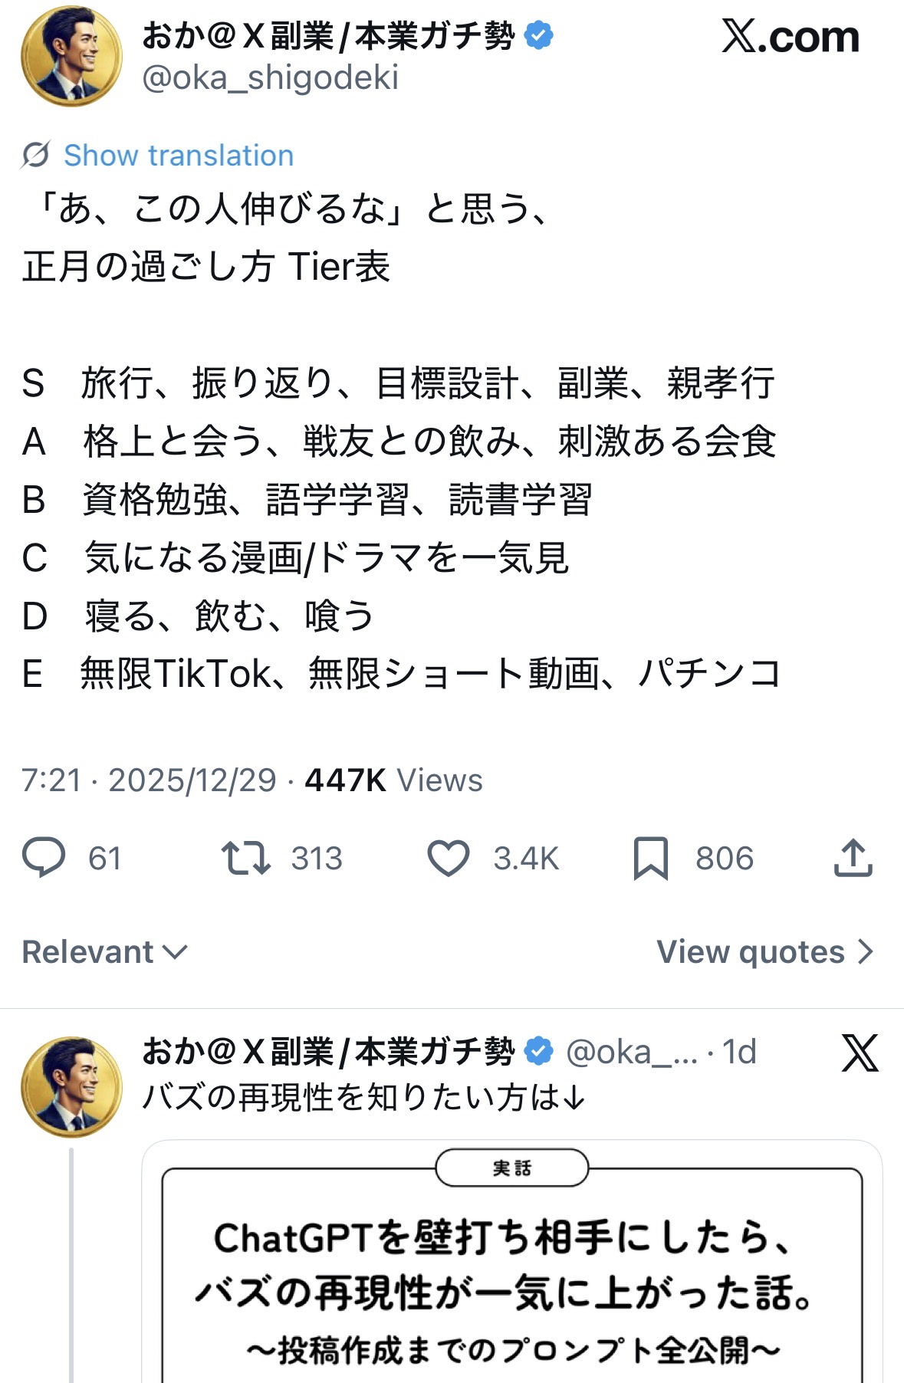904x1383 pixels.
Task: Click the reply author's display name
Action: click(x=328, y=1051)
